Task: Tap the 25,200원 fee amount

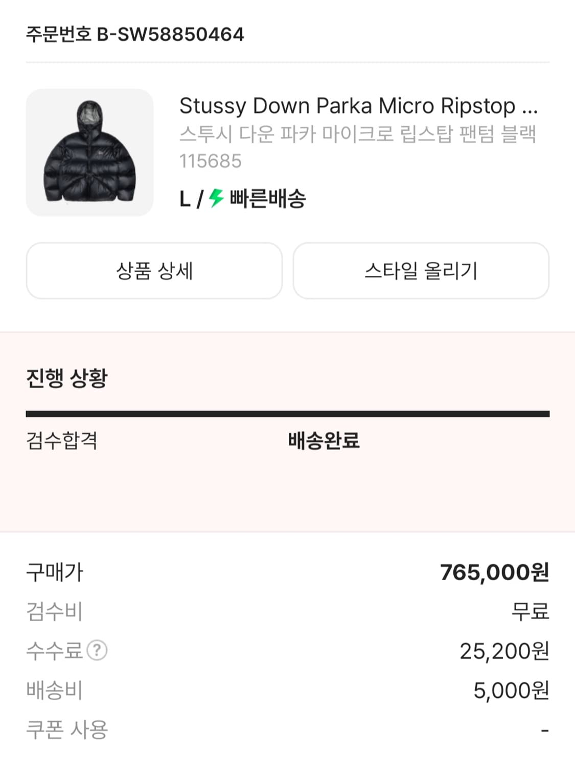Action: pos(504,651)
